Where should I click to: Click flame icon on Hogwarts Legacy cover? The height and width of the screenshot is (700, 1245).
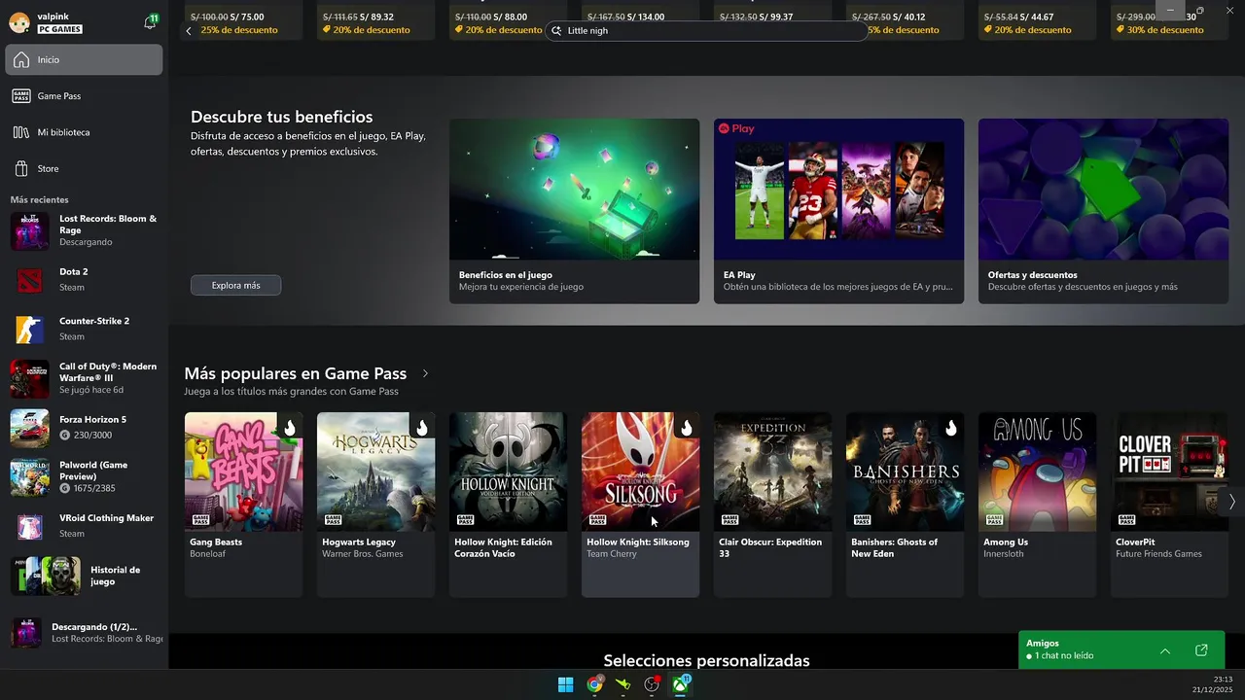coord(422,428)
